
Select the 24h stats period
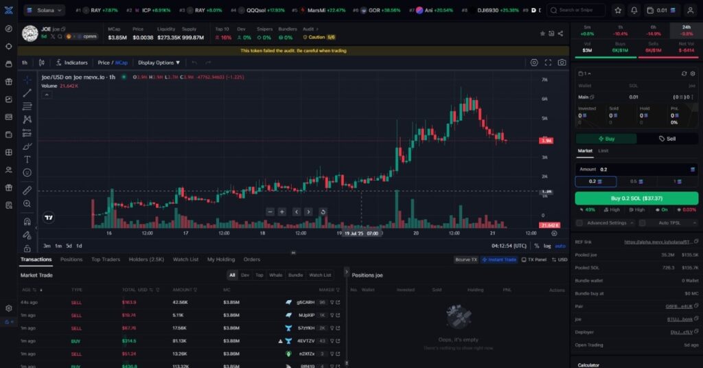(x=687, y=30)
